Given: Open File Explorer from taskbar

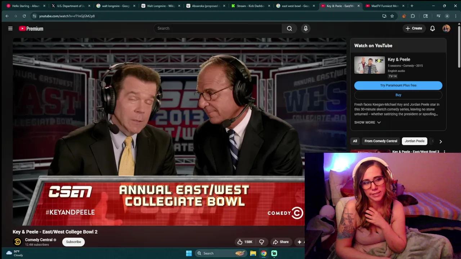Looking at the screenshot, I should pos(253,253).
